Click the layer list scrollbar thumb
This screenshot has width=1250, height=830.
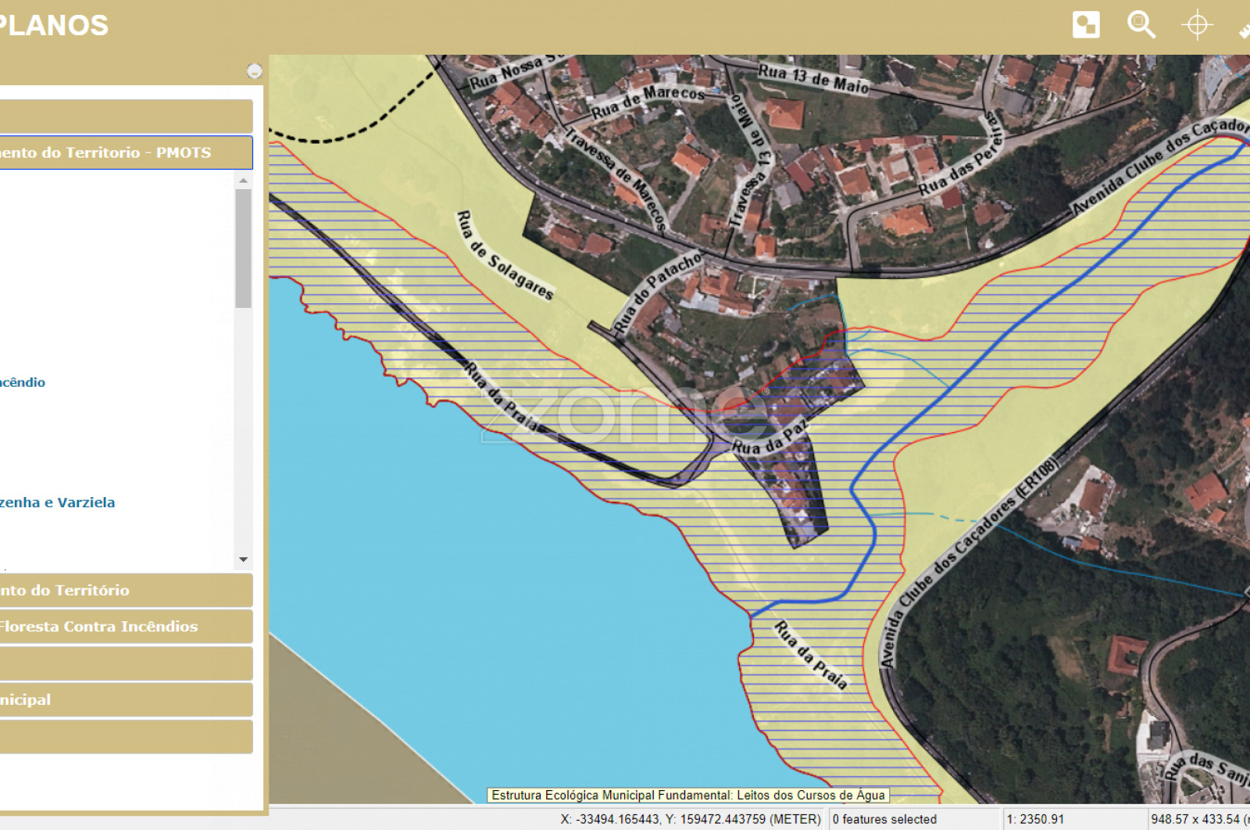(x=243, y=248)
